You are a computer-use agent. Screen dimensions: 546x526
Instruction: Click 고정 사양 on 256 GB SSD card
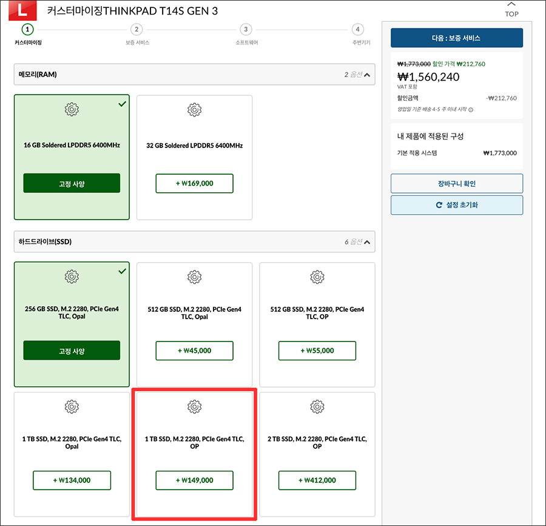click(72, 350)
